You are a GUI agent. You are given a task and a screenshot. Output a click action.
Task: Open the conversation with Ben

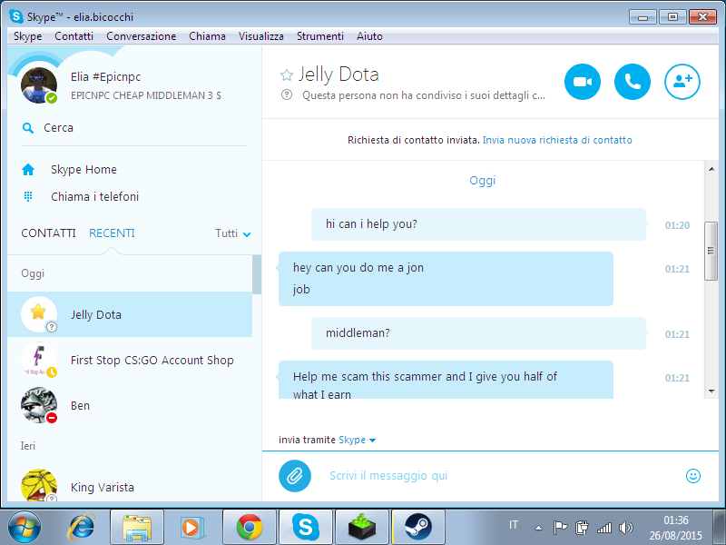tap(130, 405)
